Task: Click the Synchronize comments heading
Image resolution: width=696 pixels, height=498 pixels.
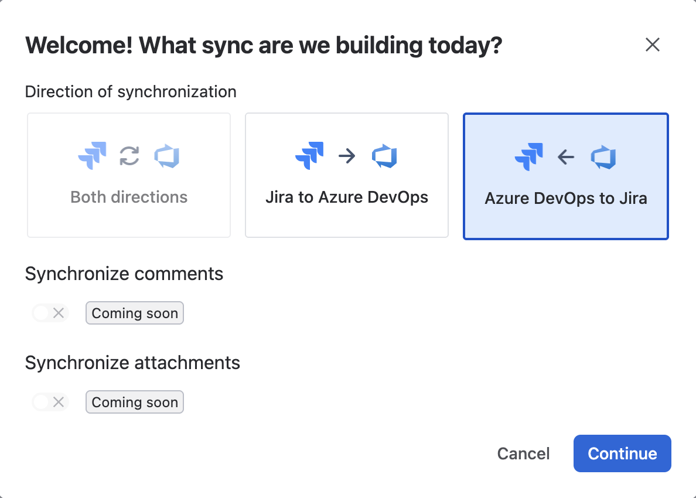Action: pyautogui.click(x=124, y=274)
